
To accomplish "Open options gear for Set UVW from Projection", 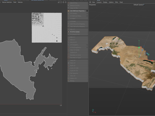I will point(87,11).
